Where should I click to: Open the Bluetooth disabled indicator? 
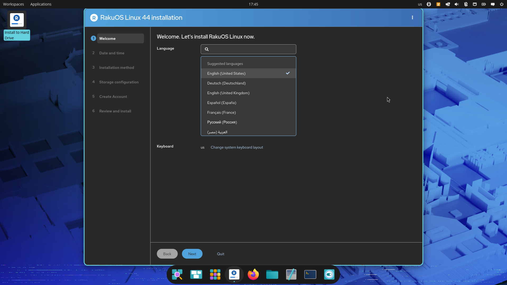(x=466, y=4)
